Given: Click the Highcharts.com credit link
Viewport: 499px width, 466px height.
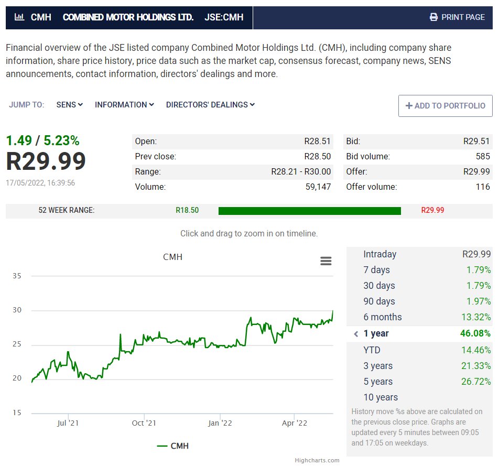Looking at the screenshot, I should (317, 460).
